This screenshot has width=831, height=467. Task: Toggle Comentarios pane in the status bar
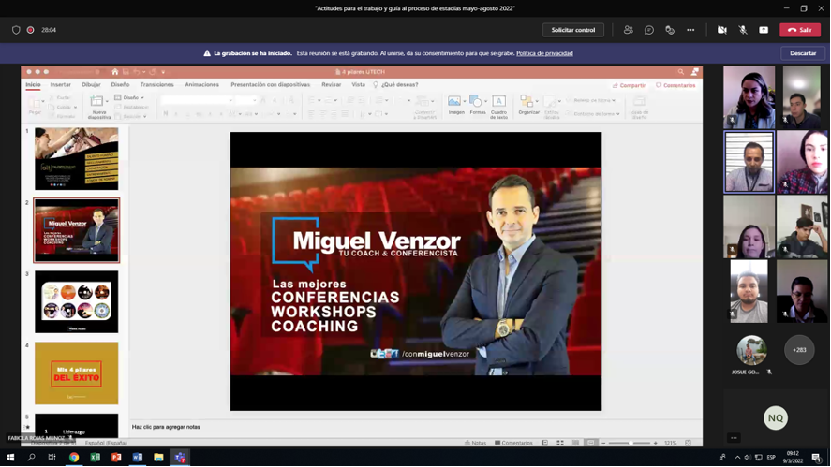tap(513, 443)
